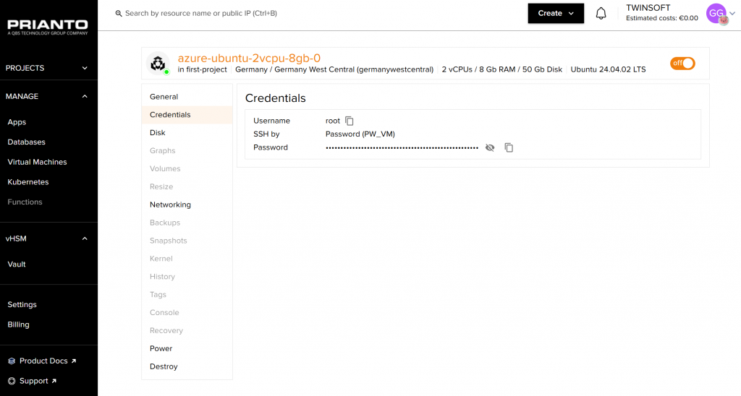Viewport: 741px width, 396px height.
Task: Copy the root username to clipboard
Action: pos(350,121)
